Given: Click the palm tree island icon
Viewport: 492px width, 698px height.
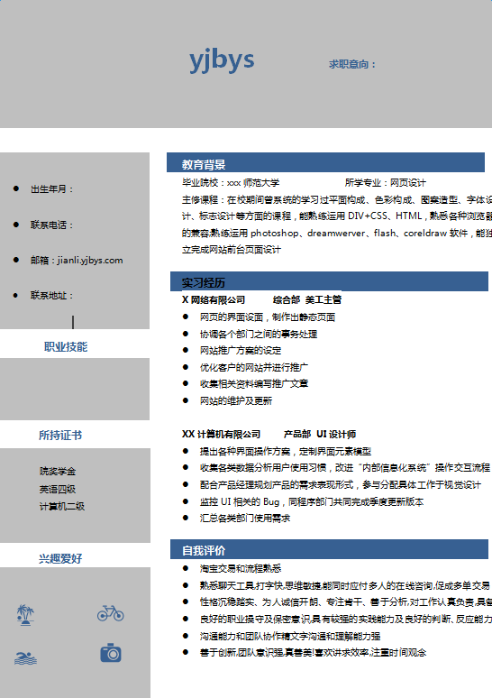Looking at the screenshot, I should (x=25, y=615).
